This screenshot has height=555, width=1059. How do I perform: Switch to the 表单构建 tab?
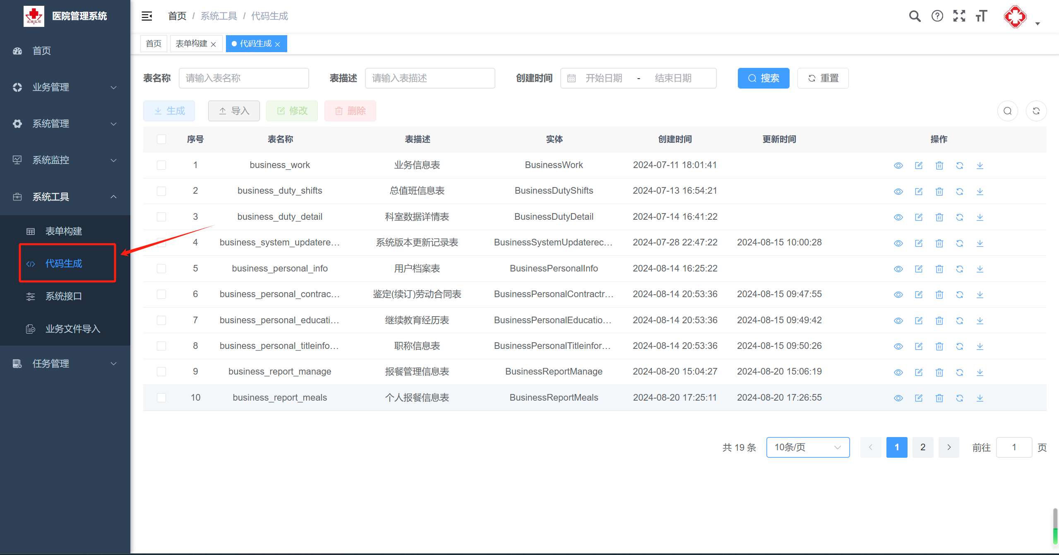(x=191, y=44)
